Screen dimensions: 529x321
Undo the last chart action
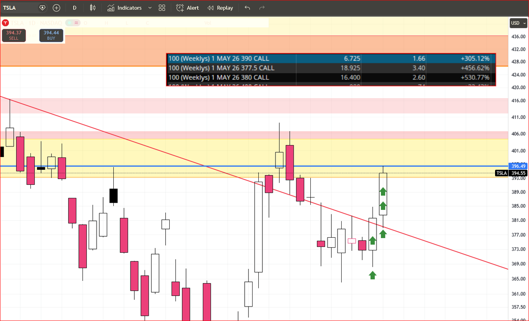247,8
